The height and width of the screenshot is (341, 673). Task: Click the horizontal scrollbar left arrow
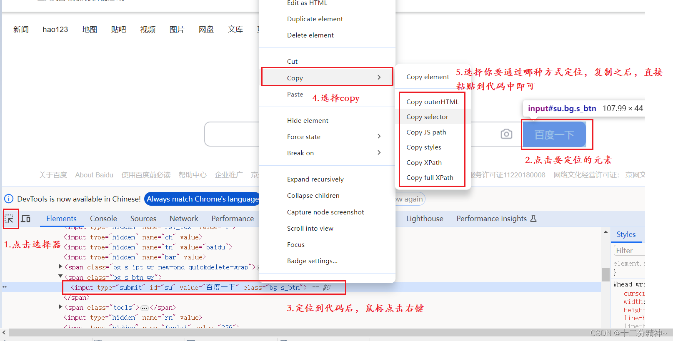pos(4,332)
